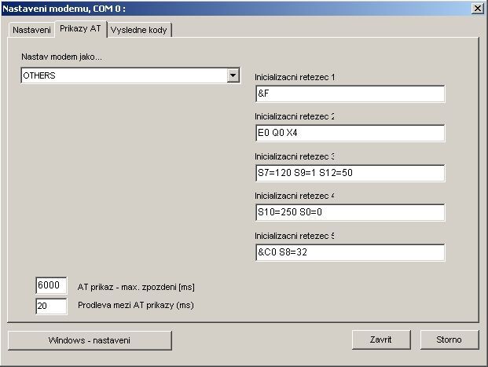Click the 'AT prikaz - max. zpozdeni' label
The image size is (488, 367).
(x=135, y=286)
